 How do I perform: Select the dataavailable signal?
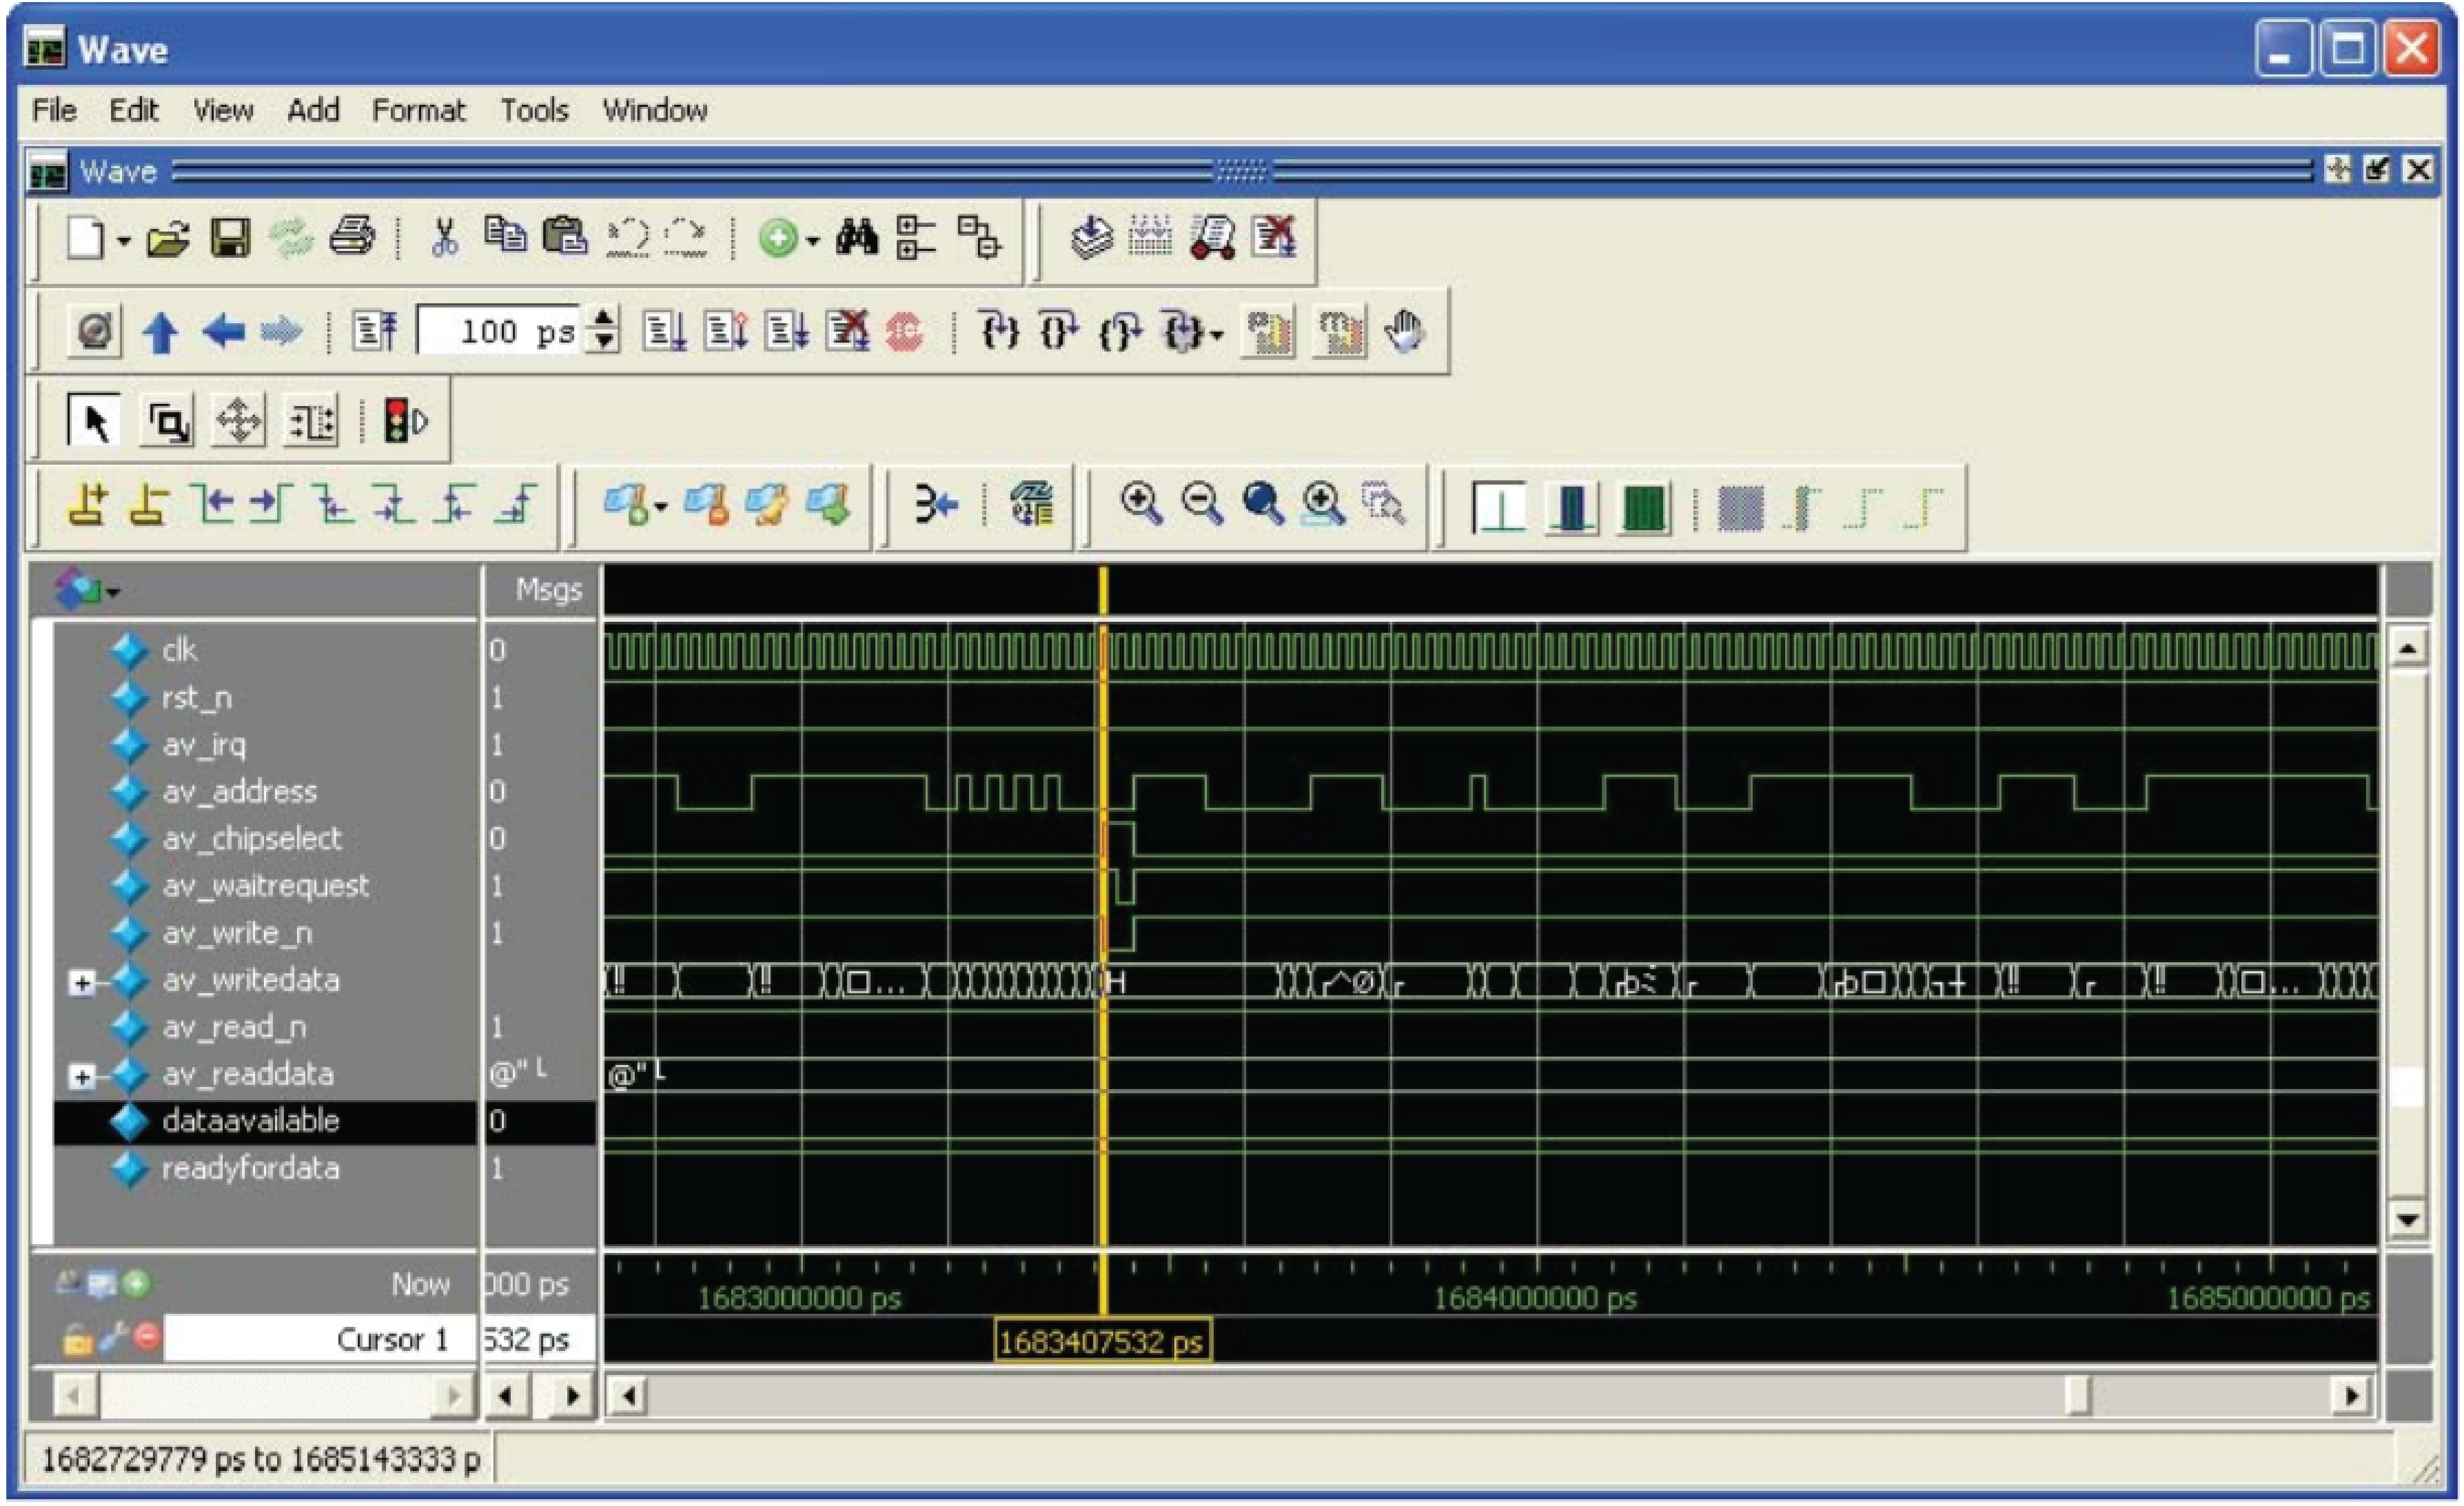click(250, 1122)
